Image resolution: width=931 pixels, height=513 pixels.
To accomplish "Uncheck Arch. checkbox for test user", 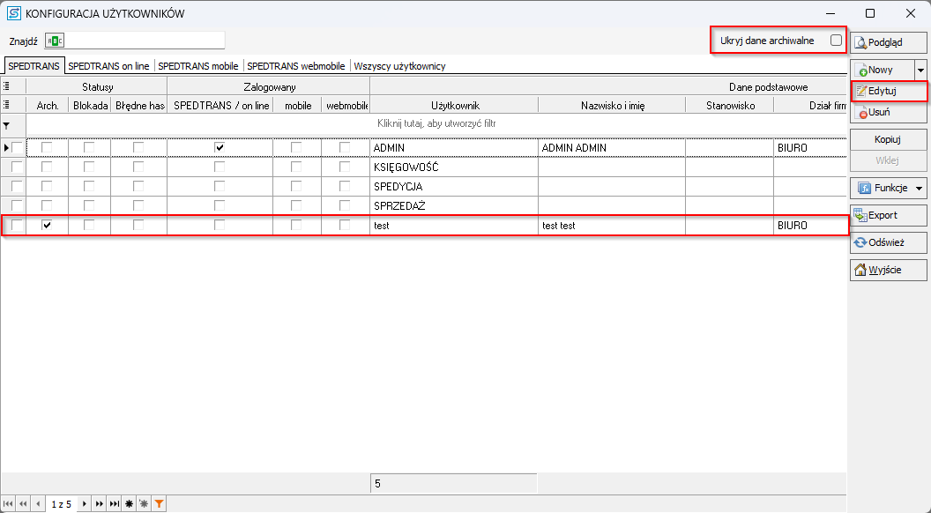I will click(47, 226).
